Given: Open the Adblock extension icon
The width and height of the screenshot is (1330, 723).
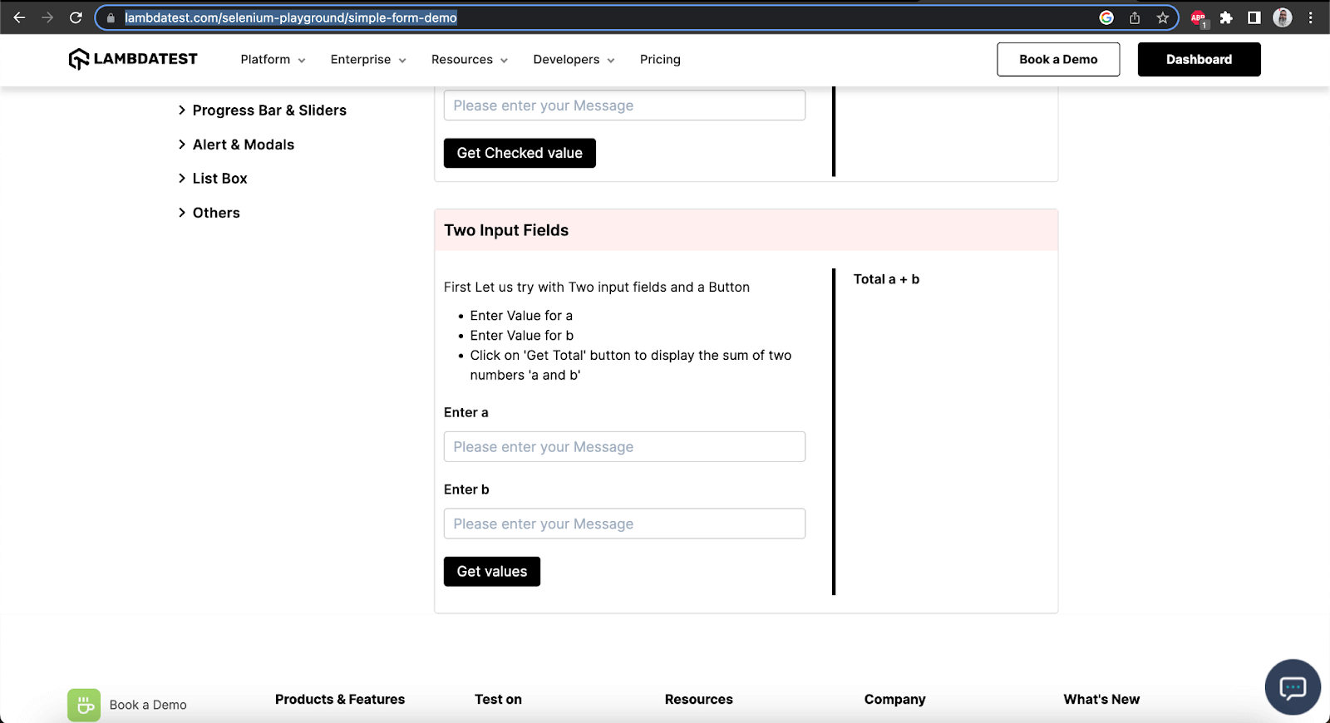Looking at the screenshot, I should coord(1199,18).
